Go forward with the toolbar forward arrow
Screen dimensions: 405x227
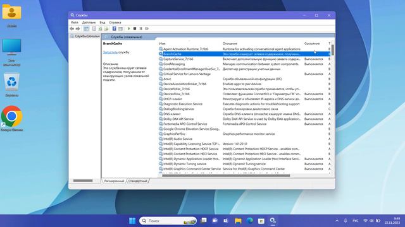(x=78, y=28)
